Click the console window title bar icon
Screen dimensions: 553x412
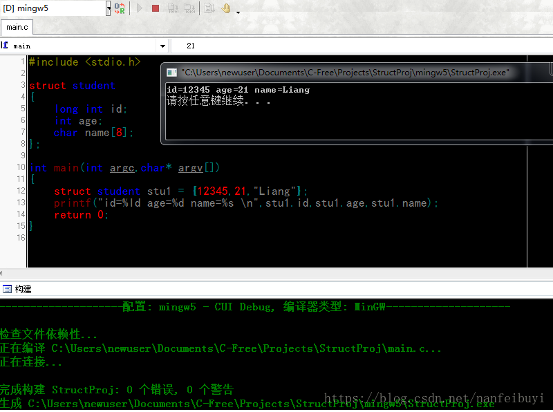pos(171,73)
